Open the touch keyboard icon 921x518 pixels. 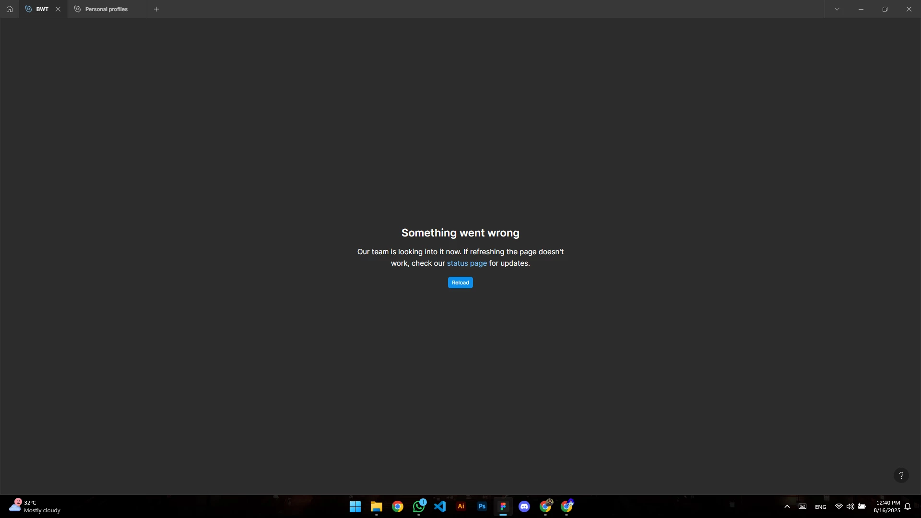point(803,506)
